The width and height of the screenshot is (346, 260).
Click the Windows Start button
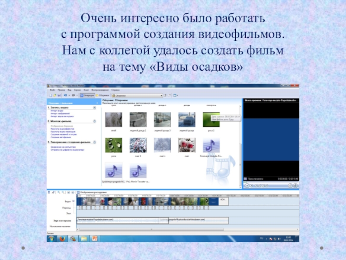pos(51,239)
